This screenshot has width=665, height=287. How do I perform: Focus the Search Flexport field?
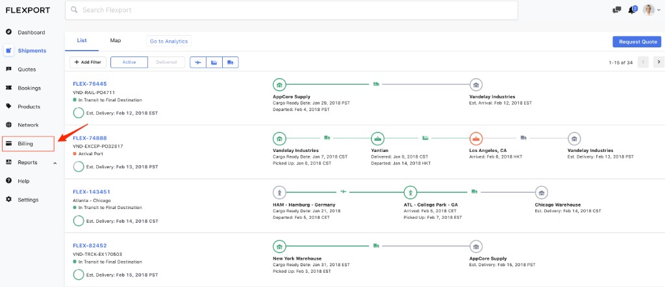(x=292, y=10)
